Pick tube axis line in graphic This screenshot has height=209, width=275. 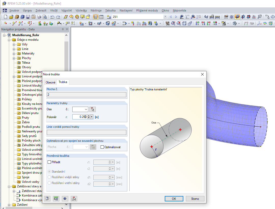coord(92,109)
